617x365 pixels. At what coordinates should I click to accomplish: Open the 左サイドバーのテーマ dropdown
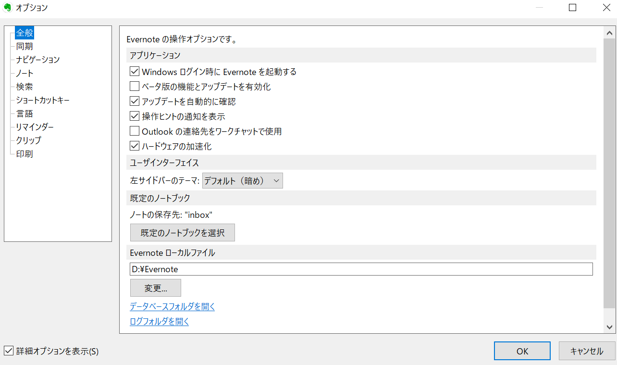tap(243, 181)
